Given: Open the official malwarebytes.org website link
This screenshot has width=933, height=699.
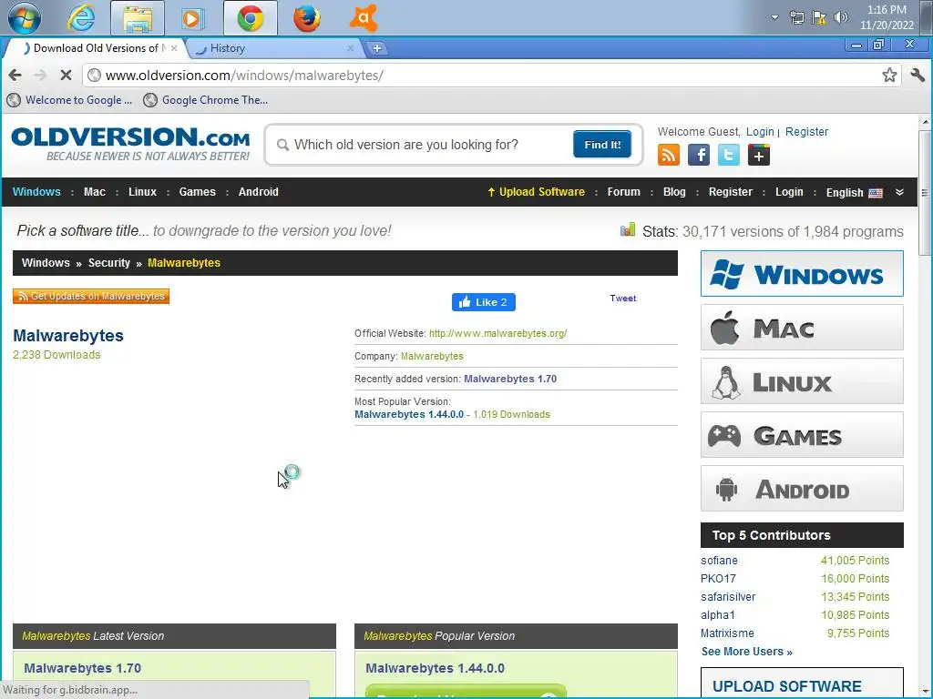Looking at the screenshot, I should (x=498, y=333).
